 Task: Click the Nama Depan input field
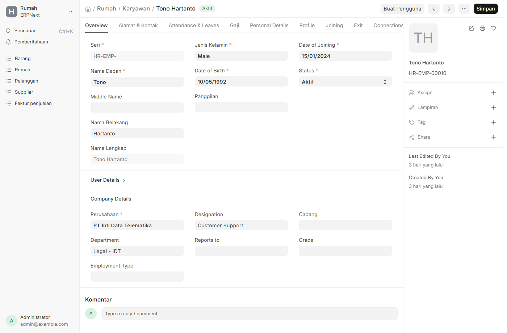pos(137,82)
